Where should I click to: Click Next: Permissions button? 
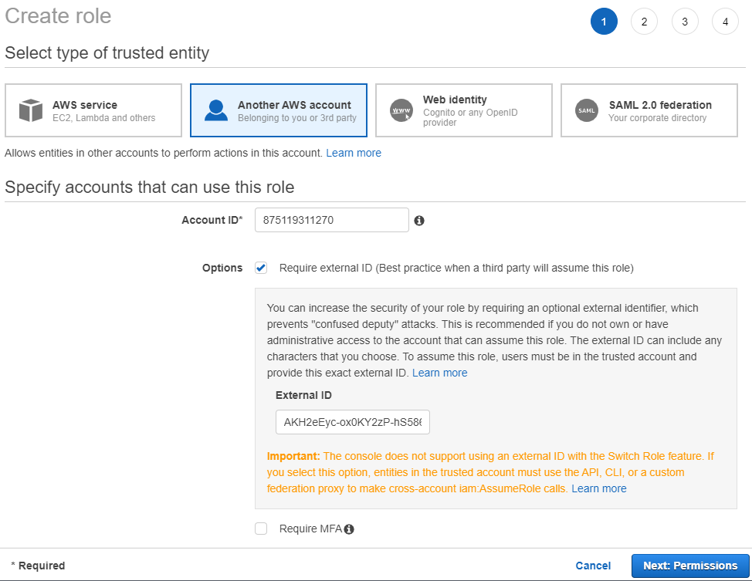tap(689, 566)
